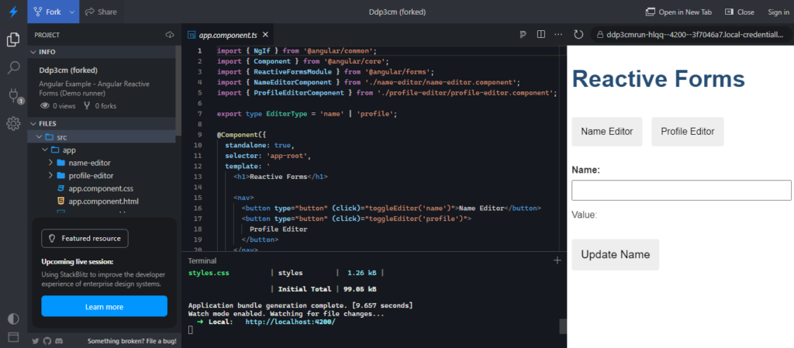This screenshot has height=348, width=794.
Task: Close the preview pane via Close
Action: coord(739,12)
